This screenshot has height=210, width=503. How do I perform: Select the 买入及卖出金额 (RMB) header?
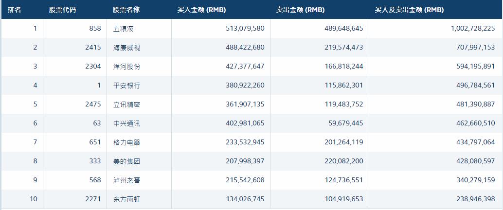pos(409,10)
